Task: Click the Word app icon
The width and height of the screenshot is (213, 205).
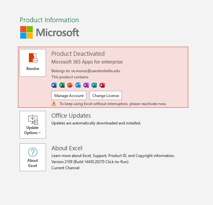Action: 54,85
